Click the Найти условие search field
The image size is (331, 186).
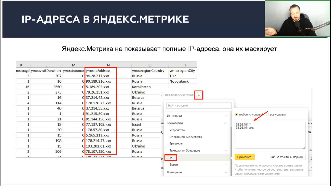[x=199, y=106]
